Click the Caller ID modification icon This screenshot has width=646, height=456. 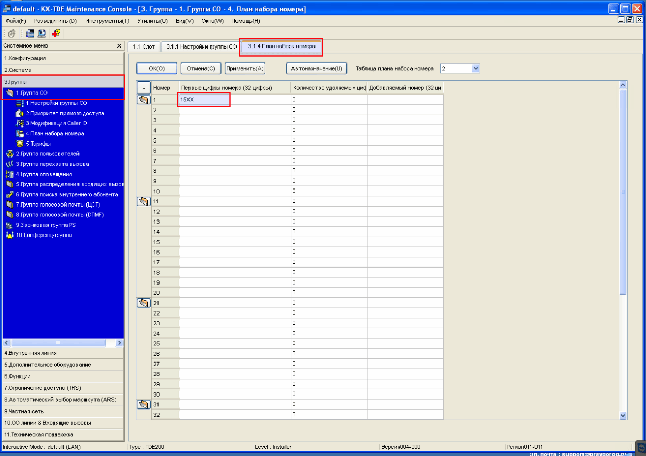click(20, 123)
